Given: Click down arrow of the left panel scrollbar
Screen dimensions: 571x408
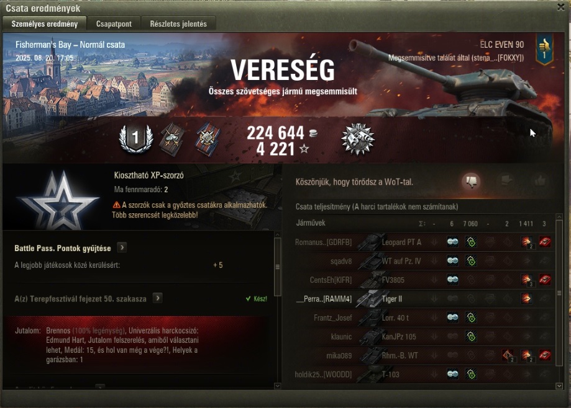Looking at the screenshot, I should pyautogui.click(x=277, y=386).
